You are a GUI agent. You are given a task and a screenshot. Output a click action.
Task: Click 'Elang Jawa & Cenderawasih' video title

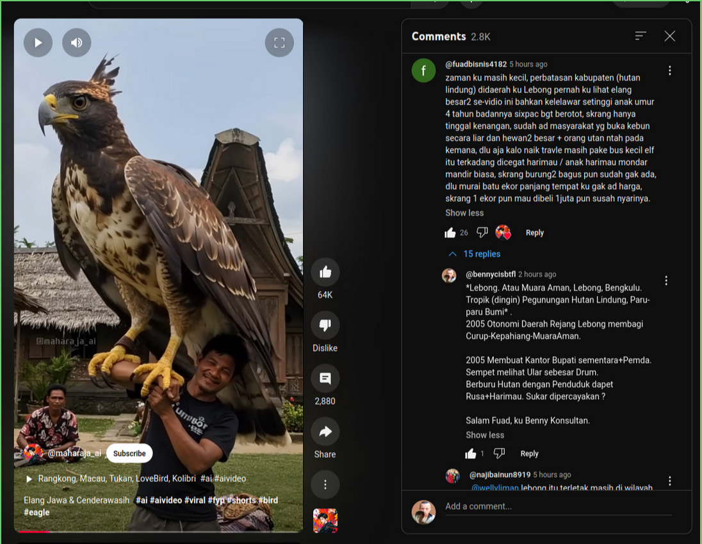pos(77,500)
